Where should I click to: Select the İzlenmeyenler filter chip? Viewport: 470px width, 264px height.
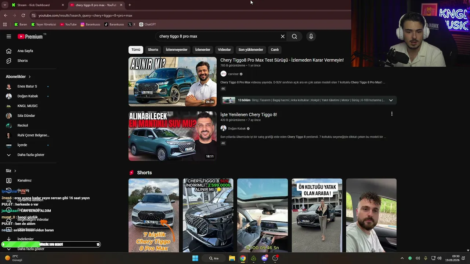point(177,49)
